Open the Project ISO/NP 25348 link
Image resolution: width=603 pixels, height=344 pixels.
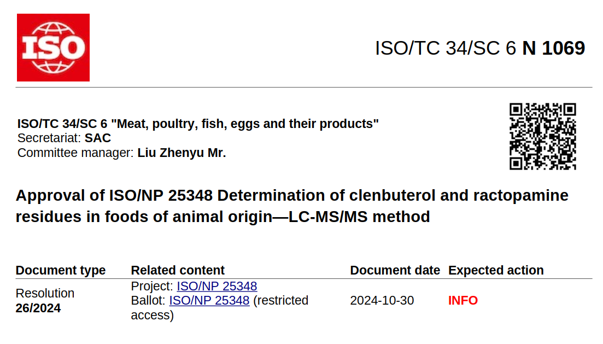click(217, 286)
